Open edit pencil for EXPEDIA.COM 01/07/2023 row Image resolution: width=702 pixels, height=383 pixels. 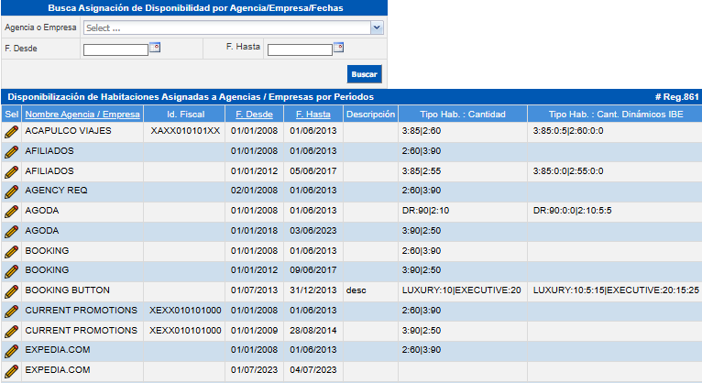11,370
